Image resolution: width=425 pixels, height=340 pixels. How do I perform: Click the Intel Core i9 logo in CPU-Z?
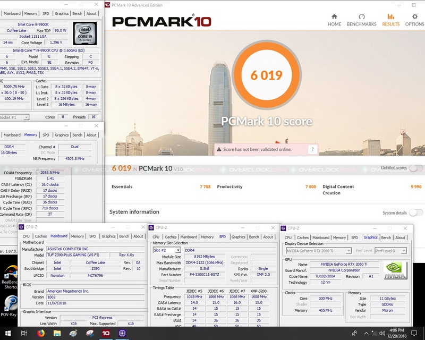[85, 33]
